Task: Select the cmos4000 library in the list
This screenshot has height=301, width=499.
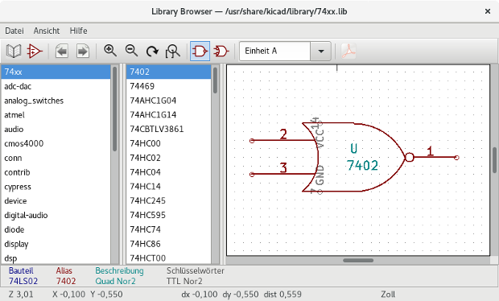Action: coord(56,143)
